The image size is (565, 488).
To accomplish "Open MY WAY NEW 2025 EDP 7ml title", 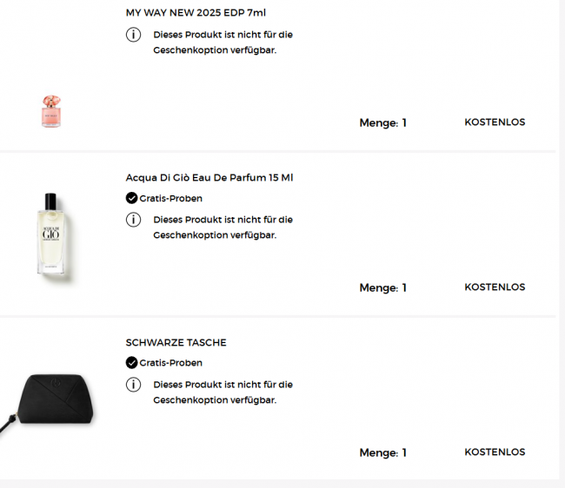I will tap(196, 13).
